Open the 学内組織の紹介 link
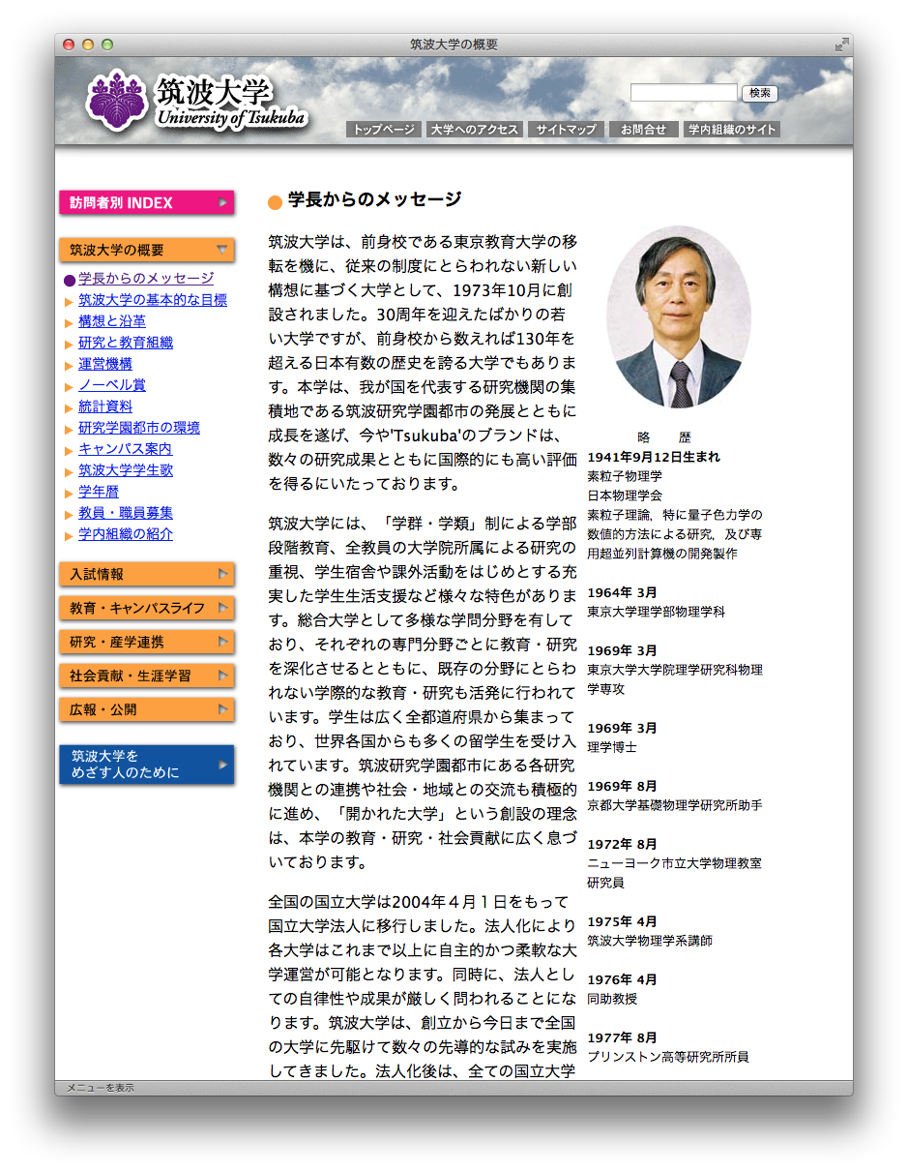This screenshot has width=908, height=1172. [x=126, y=534]
